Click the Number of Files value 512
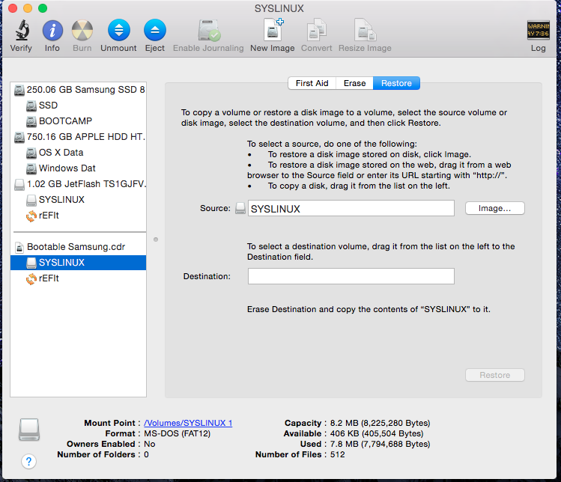 coord(337,454)
